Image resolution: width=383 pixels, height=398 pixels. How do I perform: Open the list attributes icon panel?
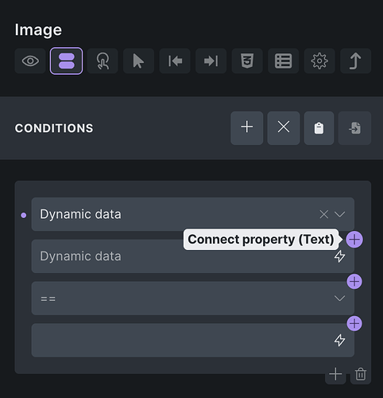[x=283, y=61]
